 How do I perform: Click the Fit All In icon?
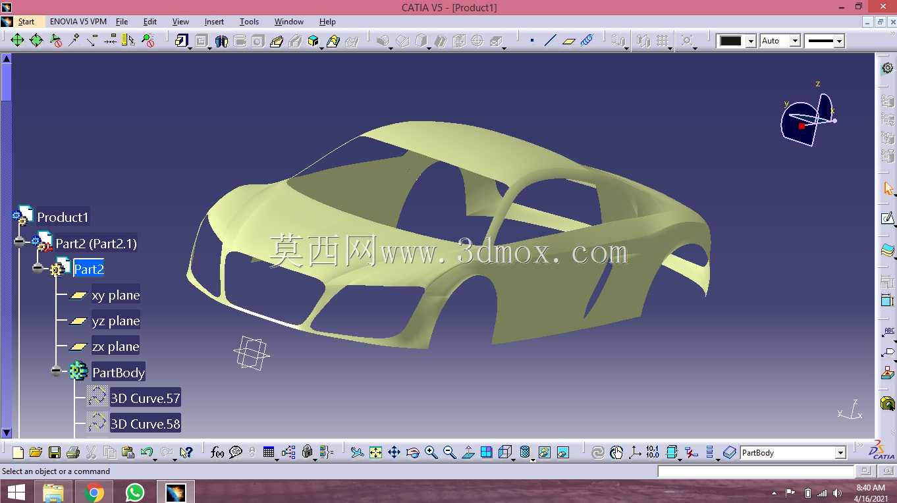coord(375,452)
